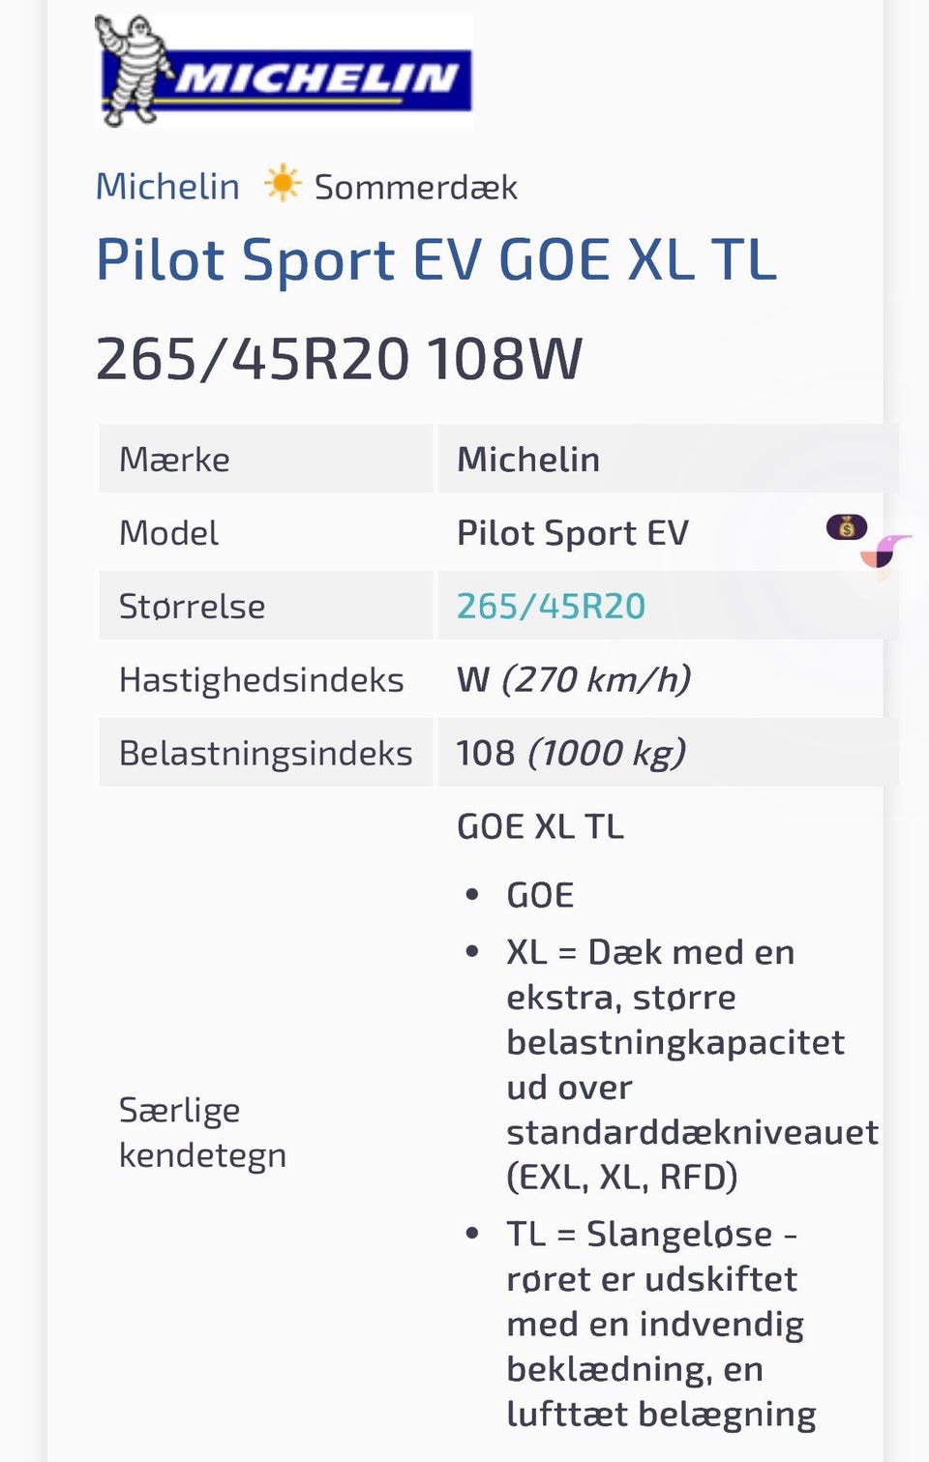Select the Sommerdæk category label
The width and height of the screenshot is (929, 1462).
(x=416, y=187)
